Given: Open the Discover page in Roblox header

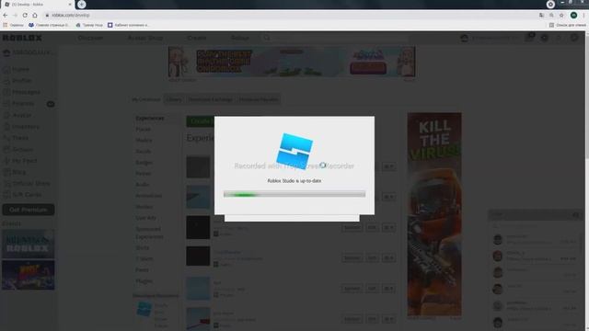Looking at the screenshot, I should [x=90, y=38].
